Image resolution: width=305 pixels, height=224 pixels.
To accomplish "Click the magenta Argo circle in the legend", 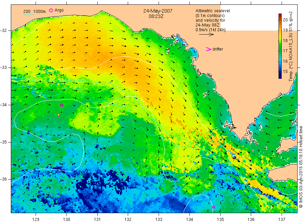I will 51,10.
